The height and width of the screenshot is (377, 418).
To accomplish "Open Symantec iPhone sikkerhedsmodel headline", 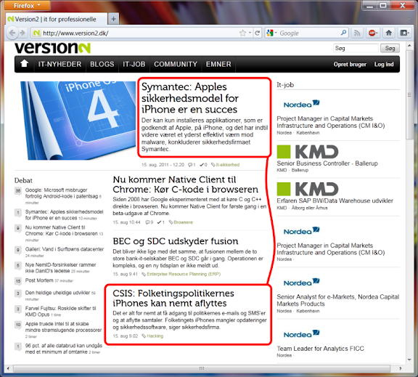I will (189, 98).
